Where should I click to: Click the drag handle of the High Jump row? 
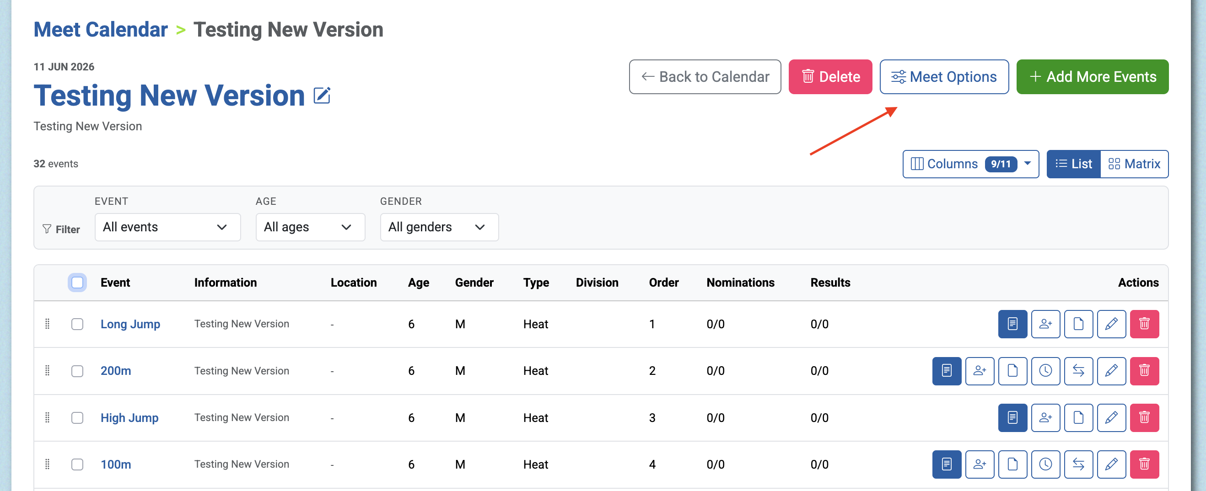pyautogui.click(x=47, y=417)
